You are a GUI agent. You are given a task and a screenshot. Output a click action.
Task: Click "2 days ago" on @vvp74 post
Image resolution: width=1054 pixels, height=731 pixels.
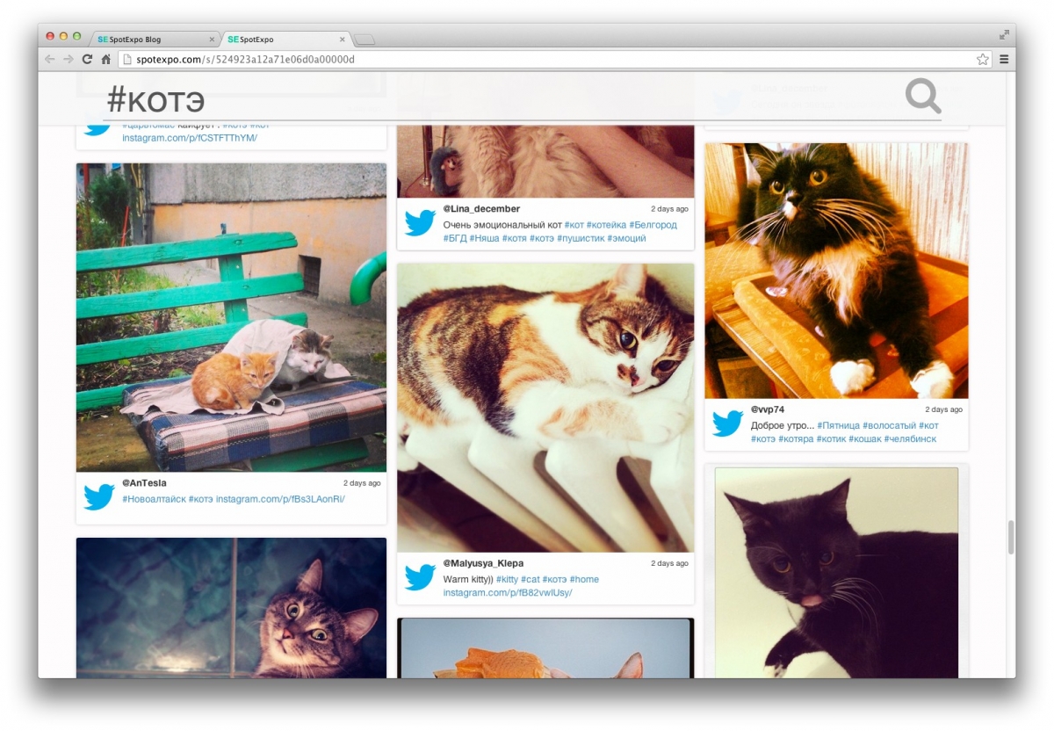[x=943, y=409]
